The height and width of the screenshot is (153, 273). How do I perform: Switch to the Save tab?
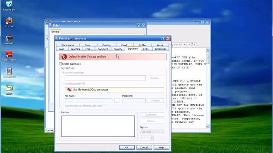[x=87, y=45]
